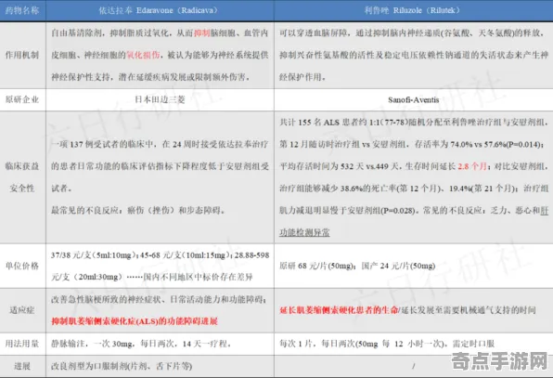Viewport: 553px width, 378px height.
Task: Select the 利鲁唑 Riluzole (Rilutek) column header
Action: click(x=413, y=10)
